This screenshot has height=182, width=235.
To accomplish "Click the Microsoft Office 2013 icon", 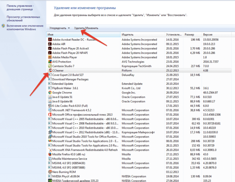I will tap(50, 115).
